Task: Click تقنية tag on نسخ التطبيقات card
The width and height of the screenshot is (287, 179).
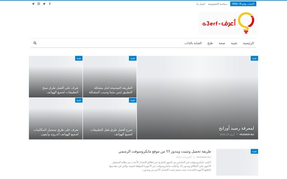Action: coord(79,58)
